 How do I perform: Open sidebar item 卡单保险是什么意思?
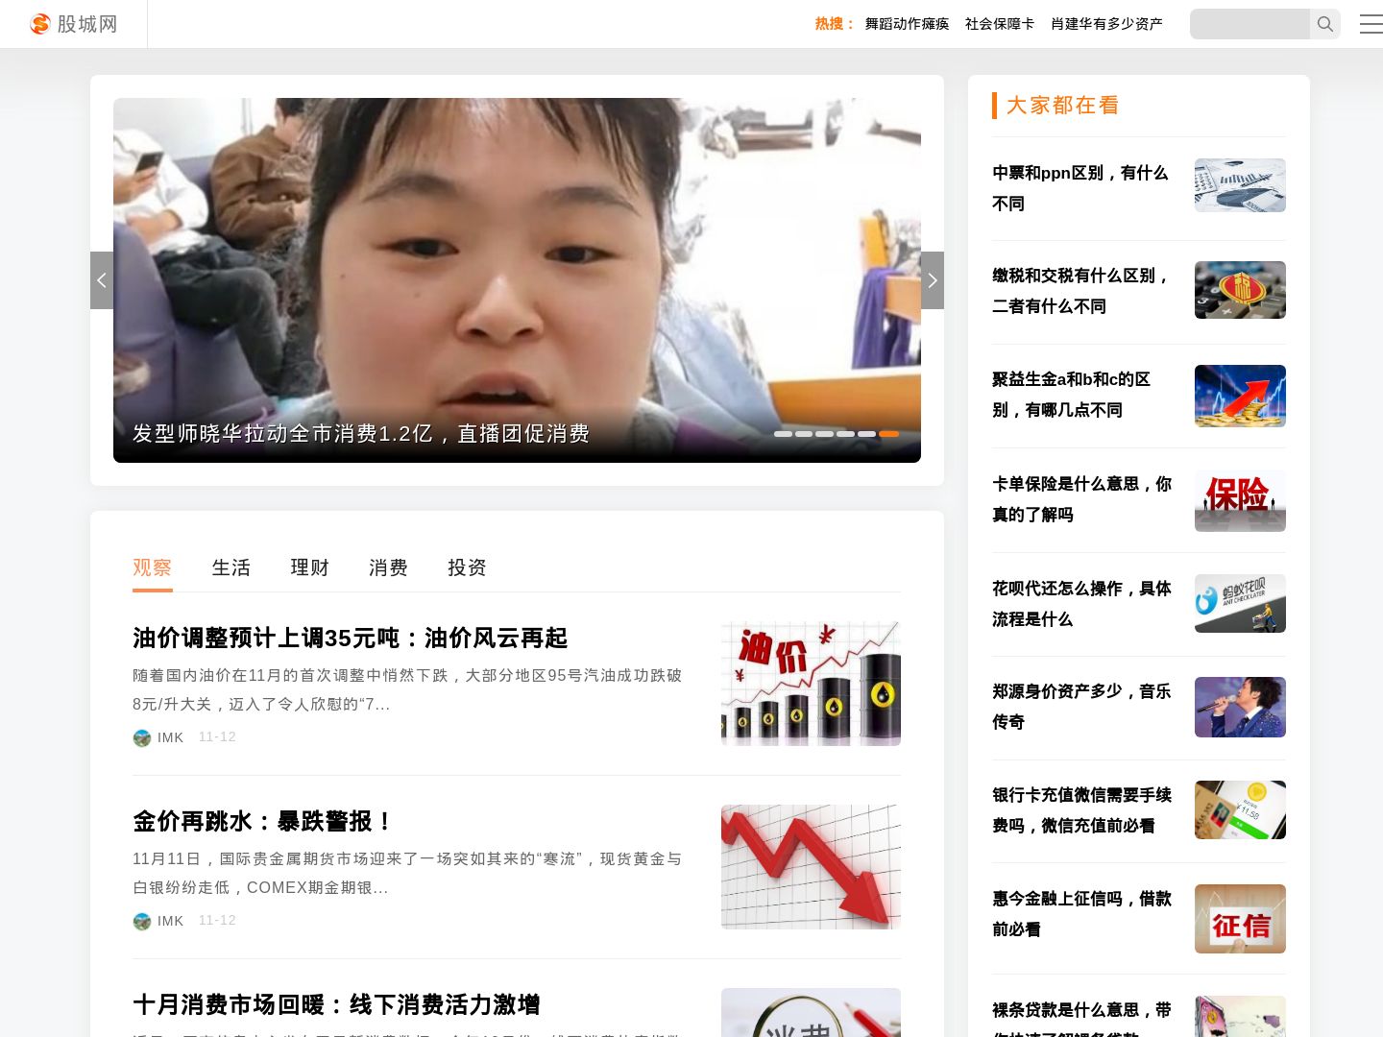(x=1081, y=499)
